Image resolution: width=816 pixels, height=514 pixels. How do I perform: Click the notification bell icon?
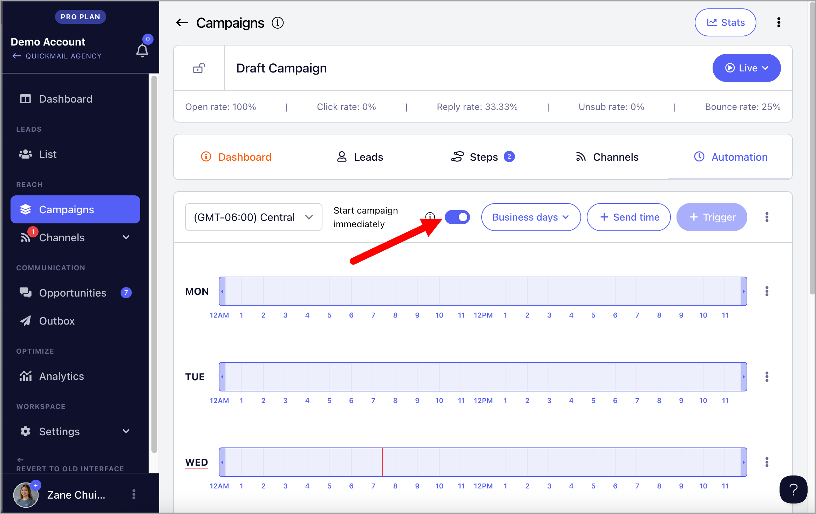(x=142, y=50)
